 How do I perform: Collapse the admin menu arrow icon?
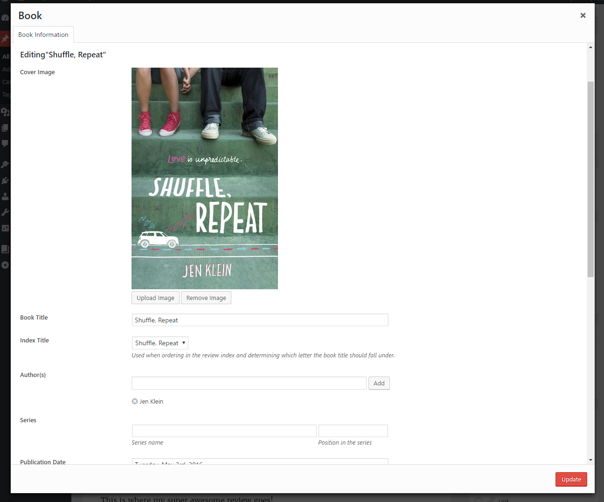[x=5, y=265]
